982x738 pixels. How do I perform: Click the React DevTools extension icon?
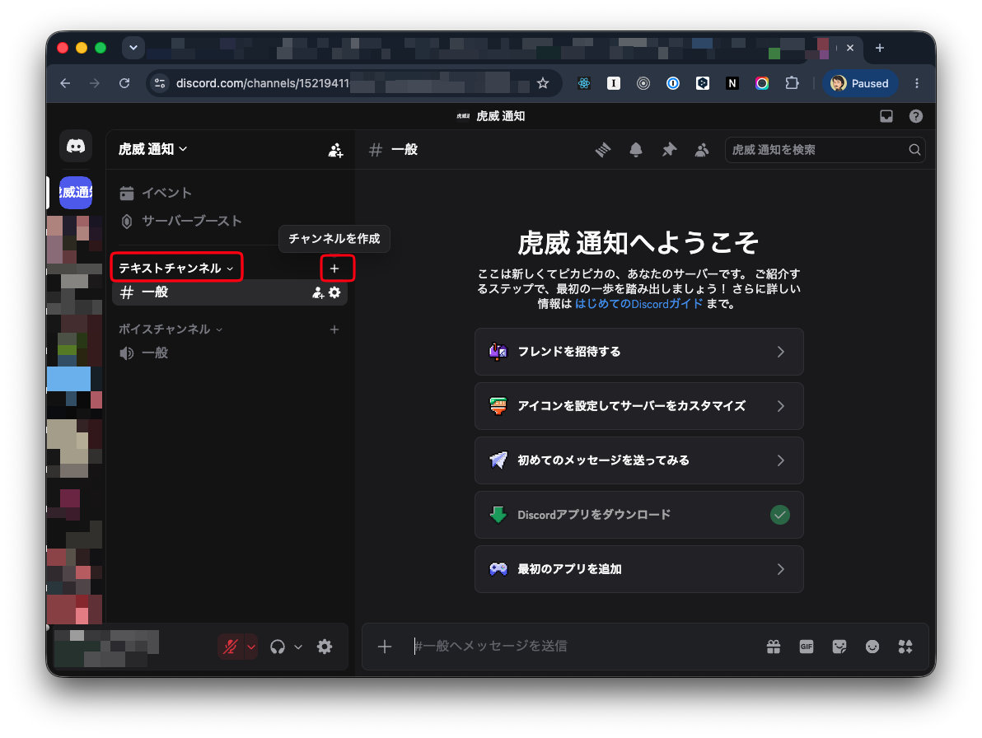[x=584, y=83]
